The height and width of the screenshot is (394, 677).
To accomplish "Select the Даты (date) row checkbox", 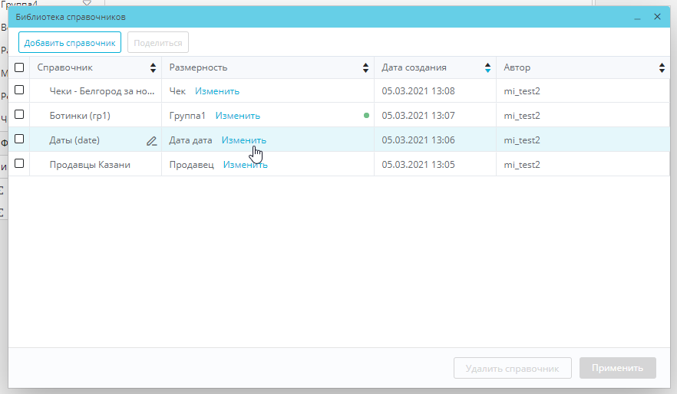I will point(19,140).
